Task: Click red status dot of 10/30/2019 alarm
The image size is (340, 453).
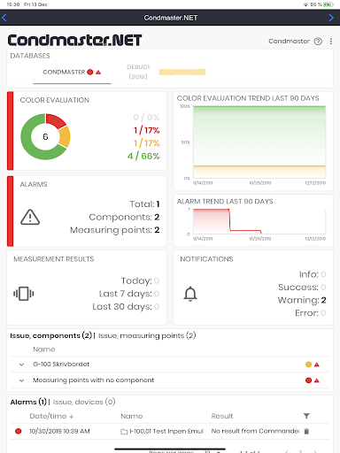Action: [19, 431]
